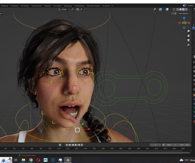Open File Explorer from the taskbar
The image size is (195, 163).
coord(23,160)
